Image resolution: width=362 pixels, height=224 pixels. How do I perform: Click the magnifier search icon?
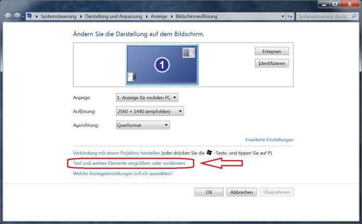point(354,16)
